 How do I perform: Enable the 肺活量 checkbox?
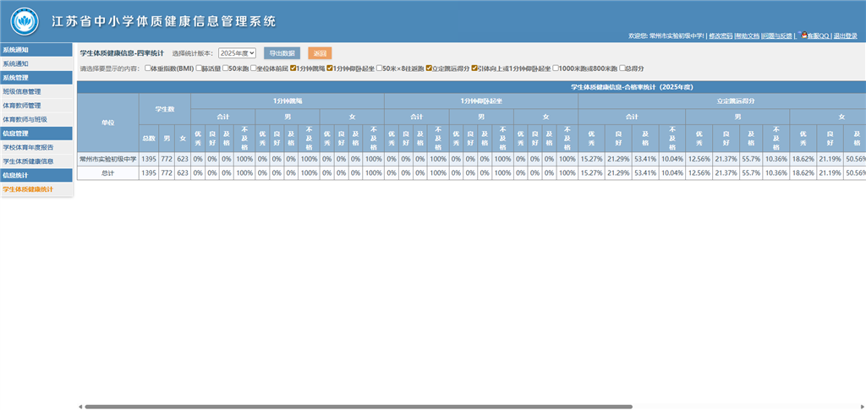coord(200,68)
